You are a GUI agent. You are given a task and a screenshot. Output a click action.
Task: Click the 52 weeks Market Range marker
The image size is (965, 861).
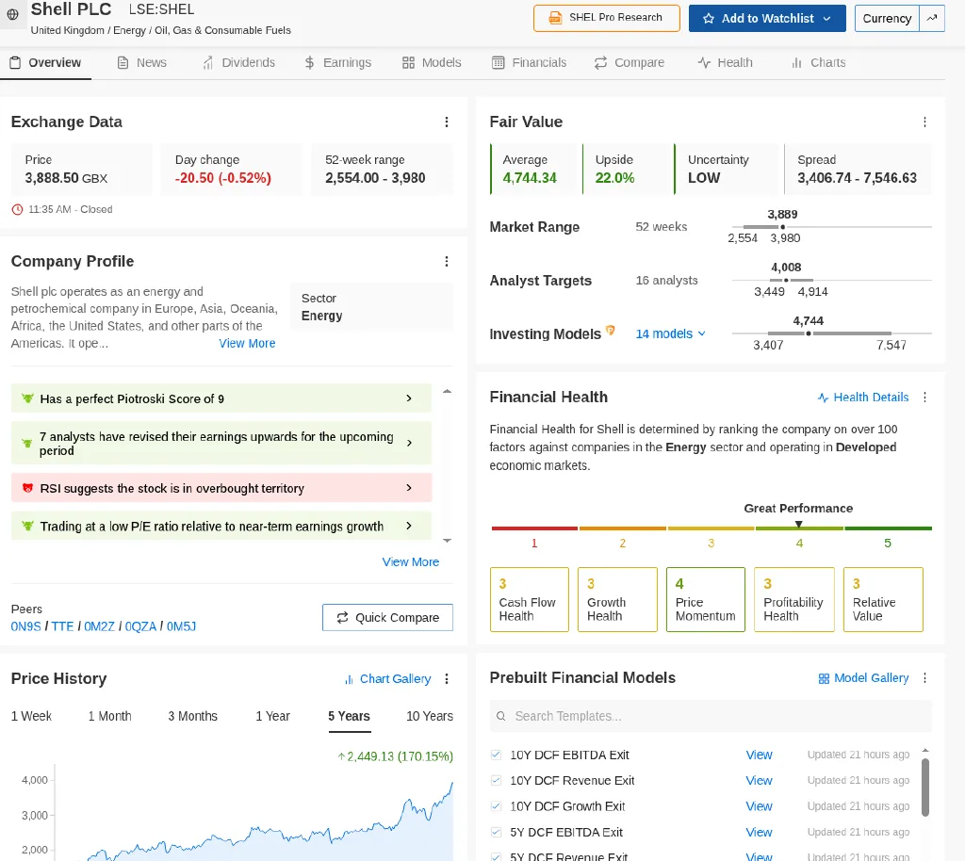pyautogui.click(x=782, y=227)
